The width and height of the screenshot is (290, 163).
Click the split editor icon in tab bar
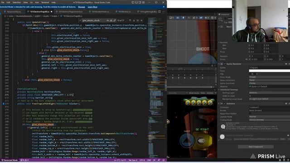[159, 11]
